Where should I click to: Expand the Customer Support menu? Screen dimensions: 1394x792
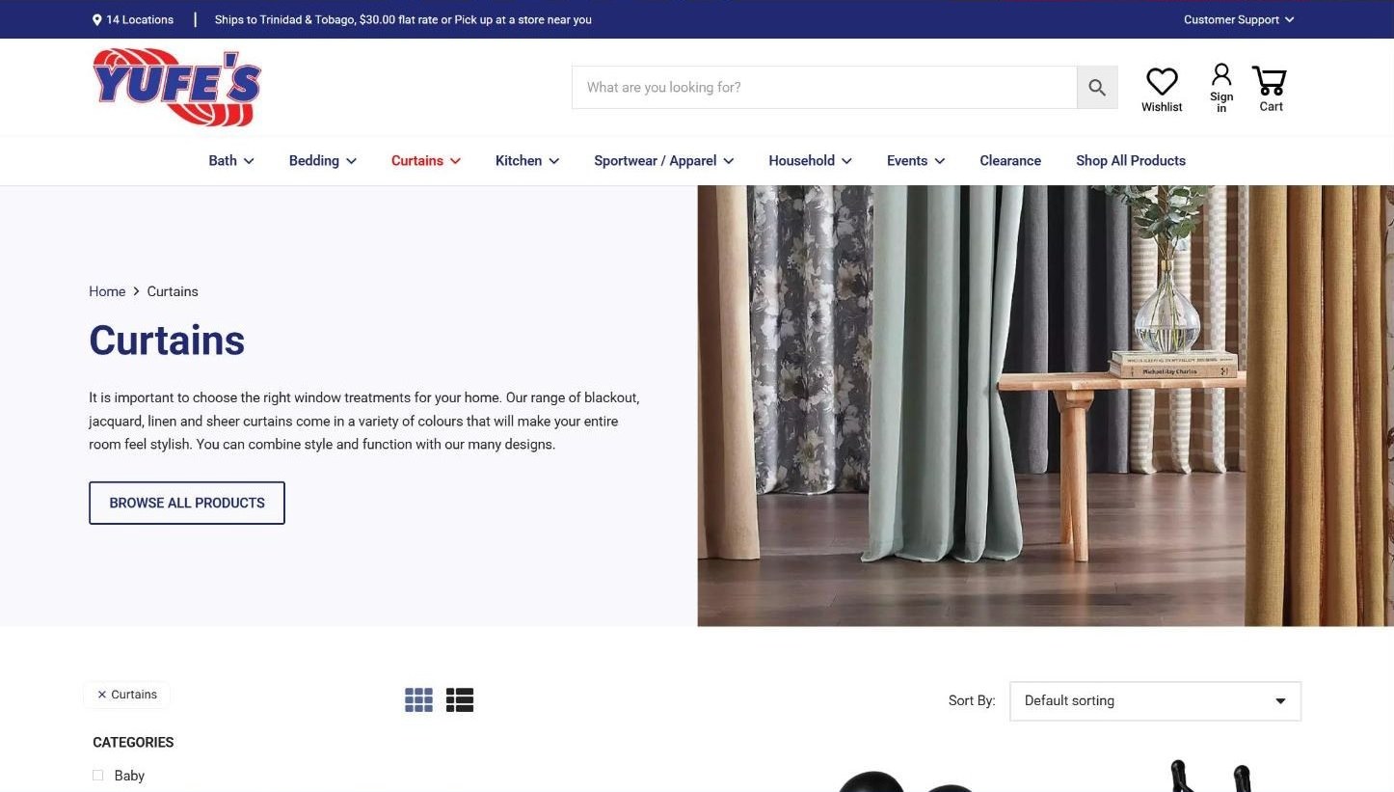1239,19
